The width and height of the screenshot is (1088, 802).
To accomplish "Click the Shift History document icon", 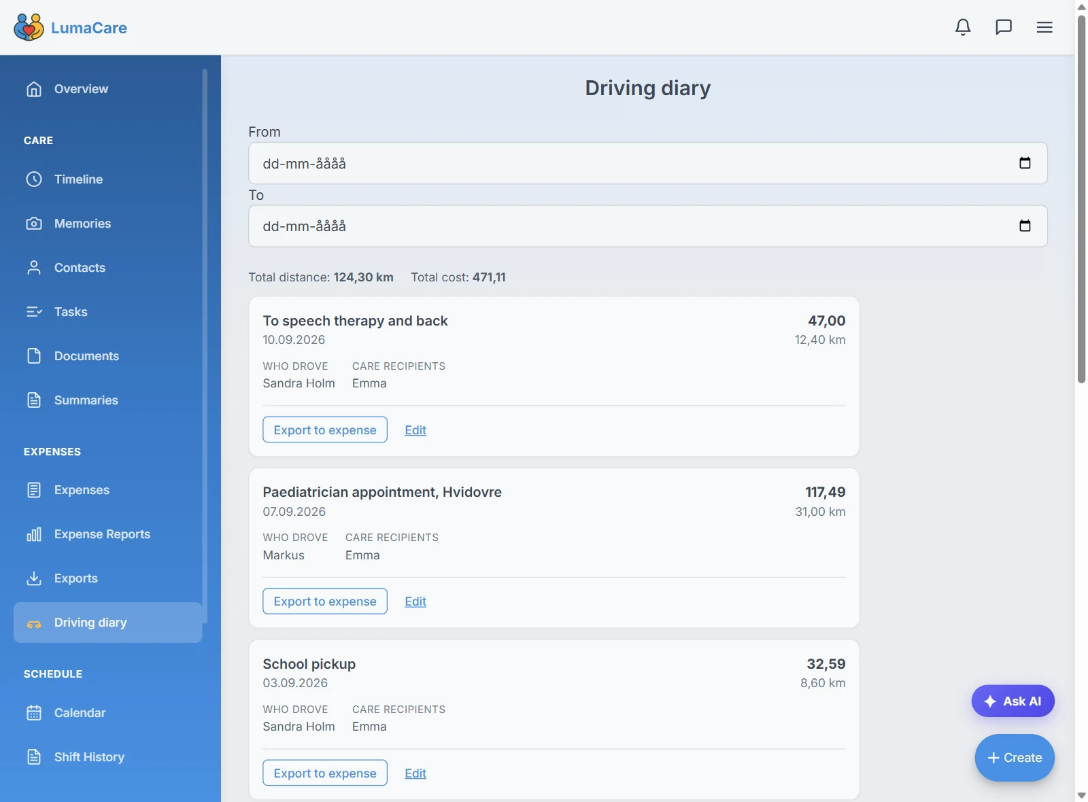I will pyautogui.click(x=34, y=757).
